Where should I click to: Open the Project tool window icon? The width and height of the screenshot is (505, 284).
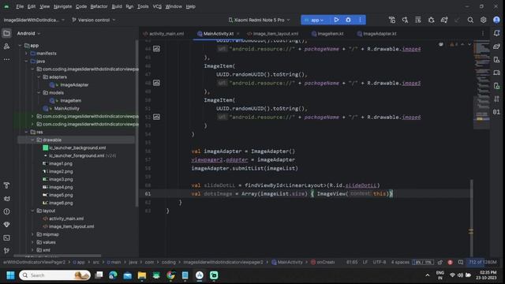(x=6, y=33)
